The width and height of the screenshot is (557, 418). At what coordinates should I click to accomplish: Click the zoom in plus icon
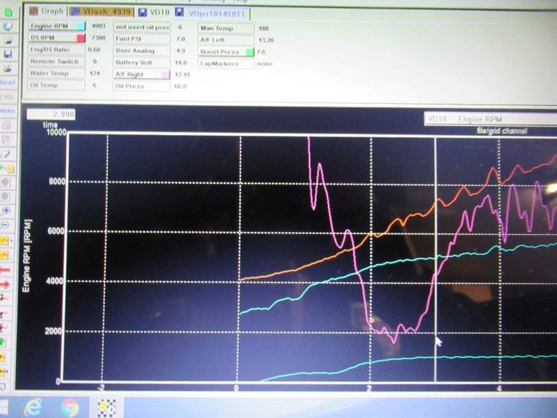pos(7,210)
